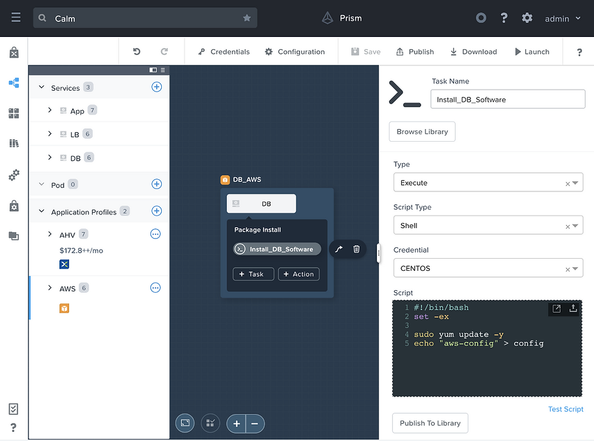Bookmark Calm with the star icon

click(x=247, y=18)
